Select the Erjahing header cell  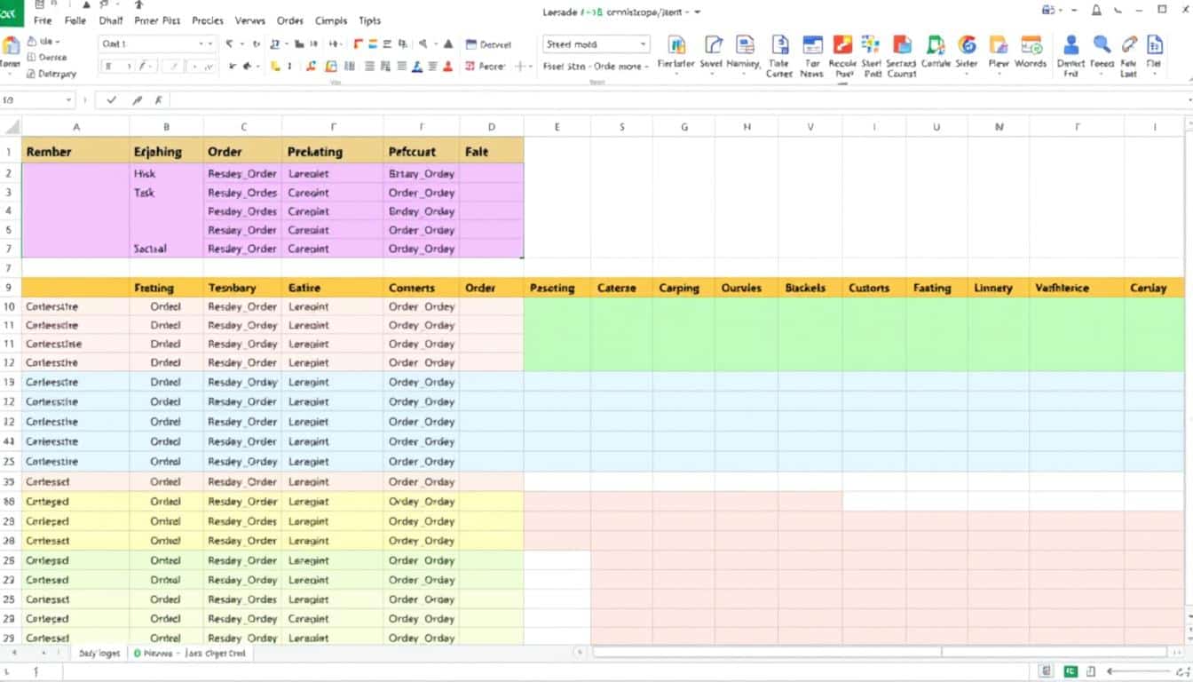tap(167, 152)
